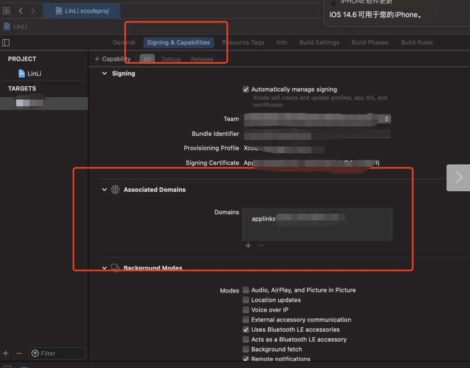Open the iOS 14.6 update notification
The height and width of the screenshot is (368, 470).
tap(397, 13)
